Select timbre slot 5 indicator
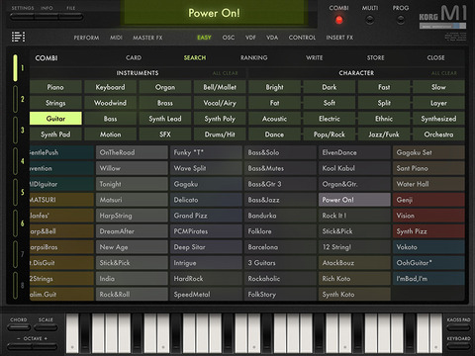 [x=16, y=192]
